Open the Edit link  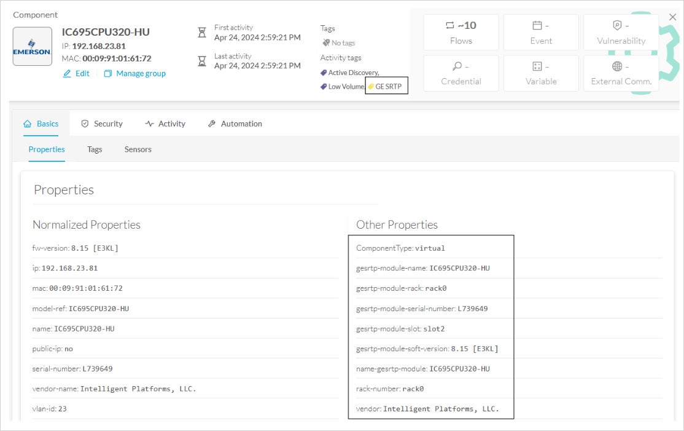coord(82,73)
